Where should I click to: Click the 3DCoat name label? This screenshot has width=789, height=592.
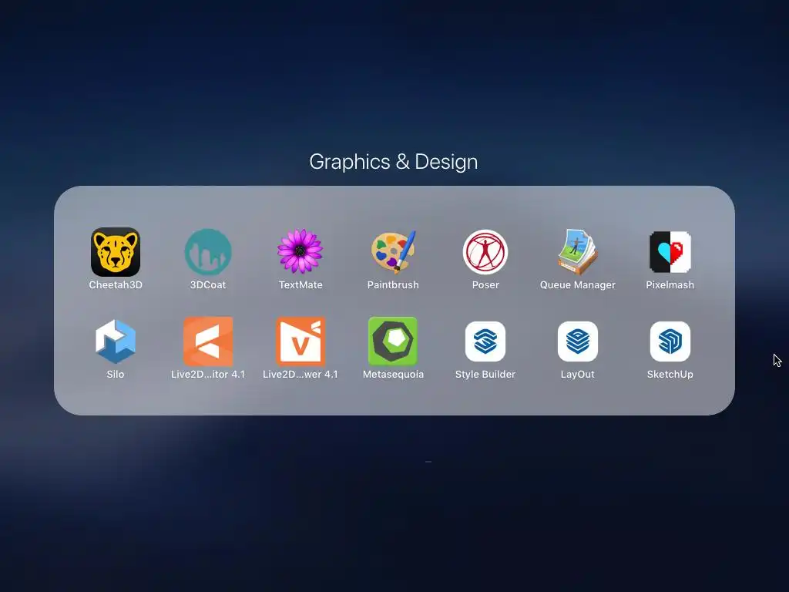(x=208, y=285)
